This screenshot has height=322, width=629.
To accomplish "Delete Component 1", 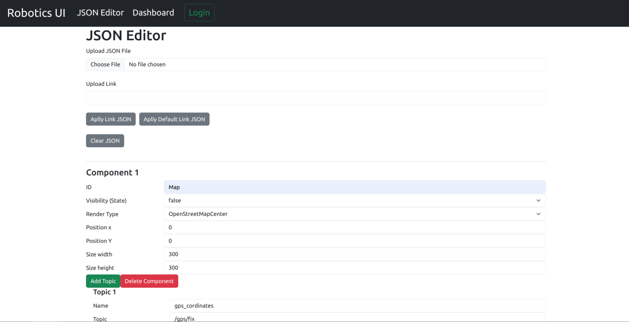I will 149,281.
